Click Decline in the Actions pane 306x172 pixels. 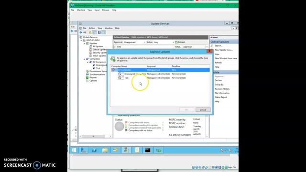point(218,80)
